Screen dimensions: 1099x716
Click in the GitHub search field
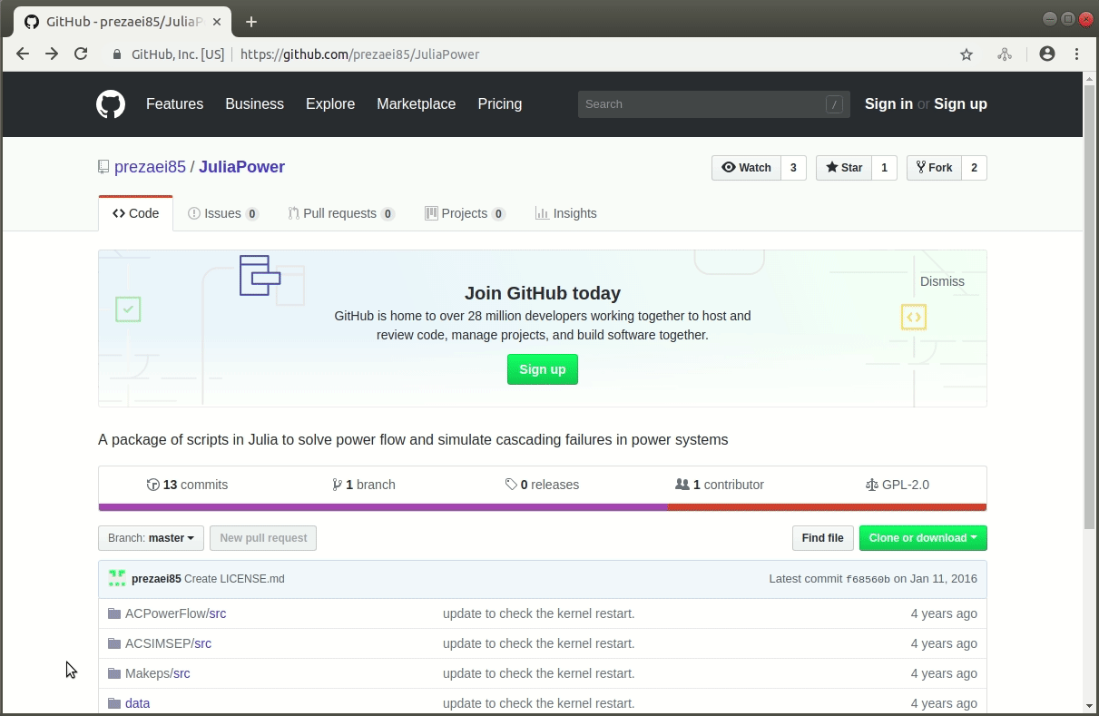click(x=714, y=104)
